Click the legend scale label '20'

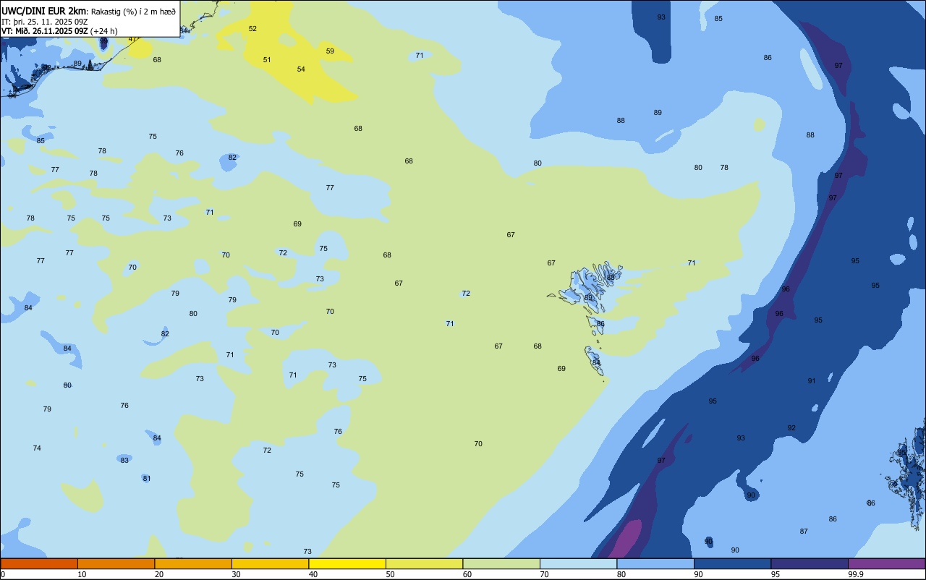tap(159, 574)
